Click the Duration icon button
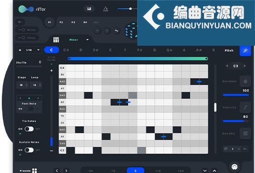Image resolution: width=255 pixels, height=173 pixels. (x=245, y=81)
